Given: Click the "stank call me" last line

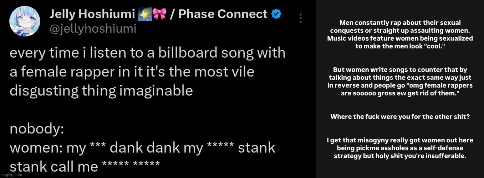Looking at the screenshot, I should [85, 166].
